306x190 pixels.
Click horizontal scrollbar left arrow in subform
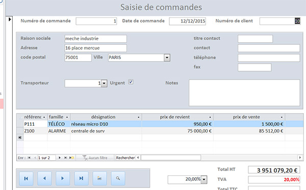click(138, 157)
